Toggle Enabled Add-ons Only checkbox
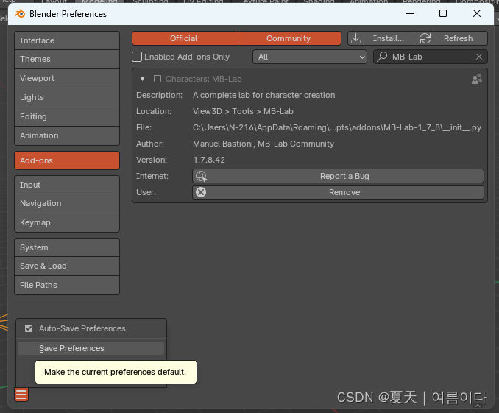499x413 pixels. (x=137, y=57)
